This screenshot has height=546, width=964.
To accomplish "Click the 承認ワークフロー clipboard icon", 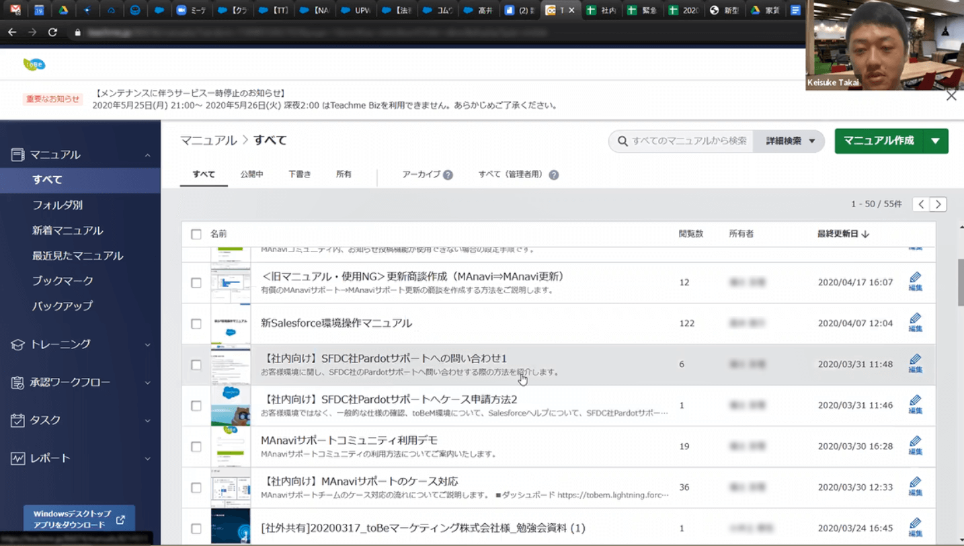I will coord(17,383).
